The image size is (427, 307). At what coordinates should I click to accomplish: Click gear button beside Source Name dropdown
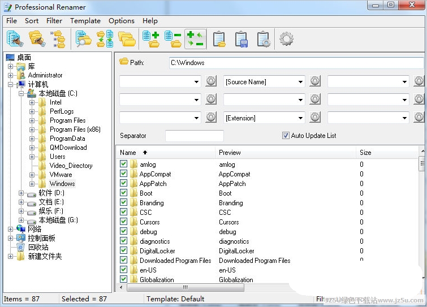315,81
